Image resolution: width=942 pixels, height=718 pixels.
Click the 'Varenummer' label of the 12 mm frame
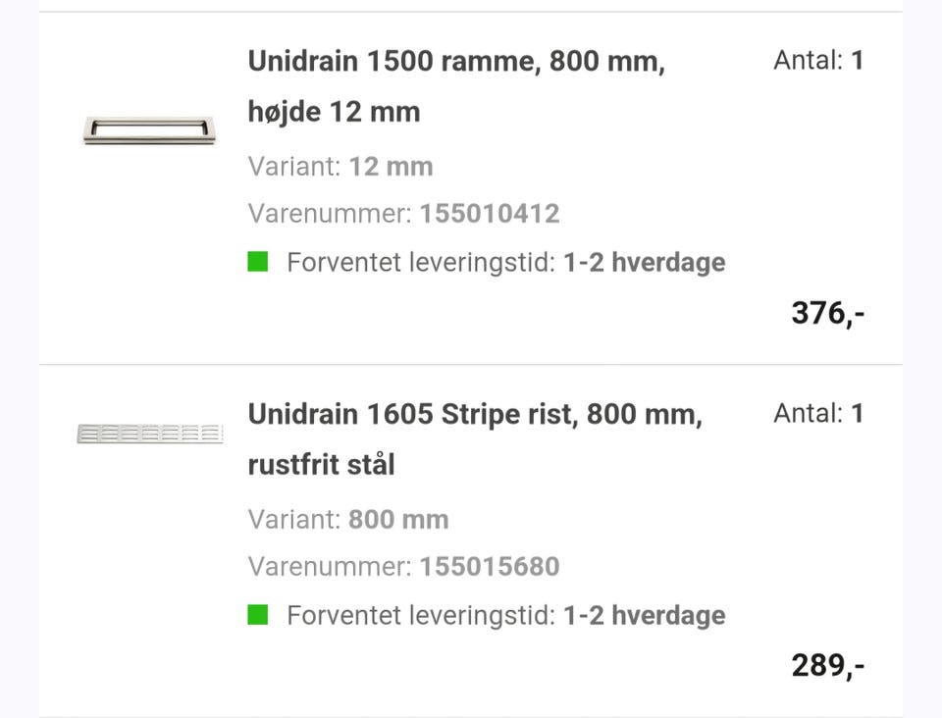[x=329, y=214]
